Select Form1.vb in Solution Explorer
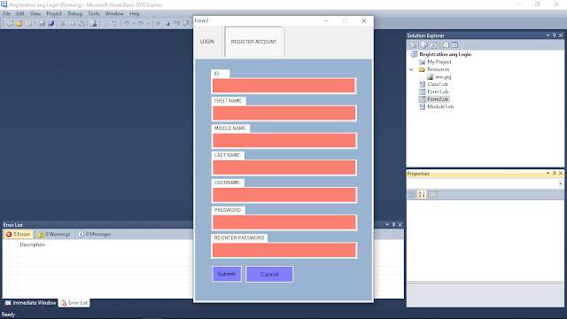The image size is (567, 319). click(x=438, y=92)
